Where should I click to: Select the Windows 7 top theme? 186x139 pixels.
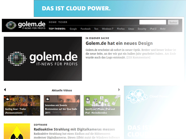[108, 29]
